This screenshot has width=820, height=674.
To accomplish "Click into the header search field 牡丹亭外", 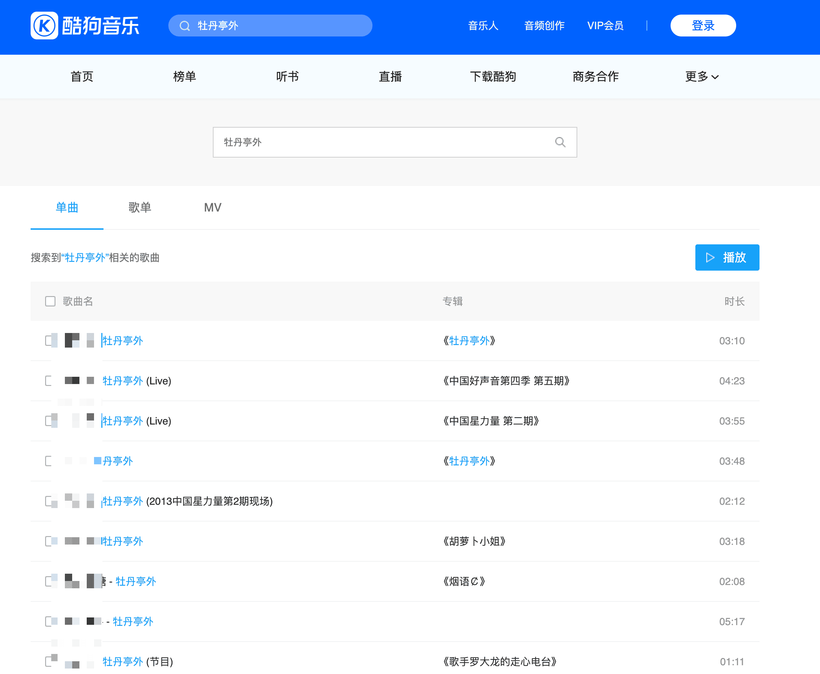I will pos(270,26).
